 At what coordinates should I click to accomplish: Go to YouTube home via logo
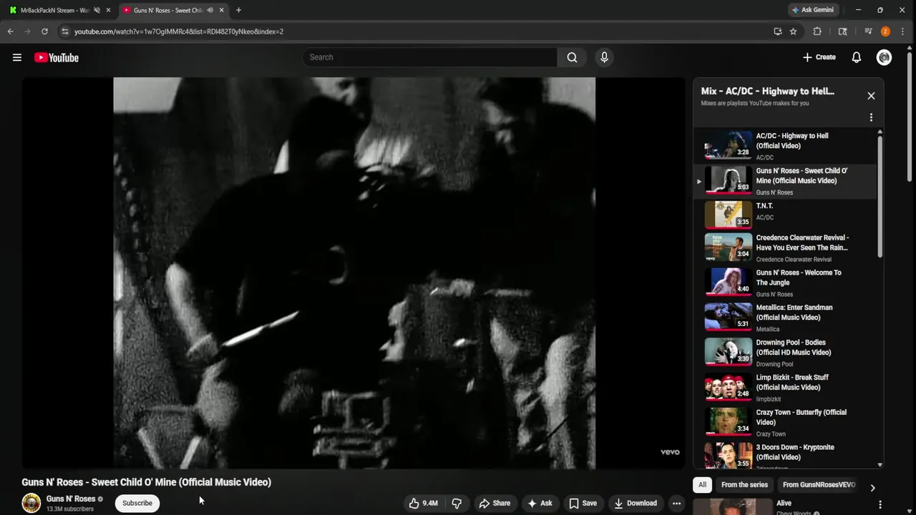pyautogui.click(x=56, y=57)
